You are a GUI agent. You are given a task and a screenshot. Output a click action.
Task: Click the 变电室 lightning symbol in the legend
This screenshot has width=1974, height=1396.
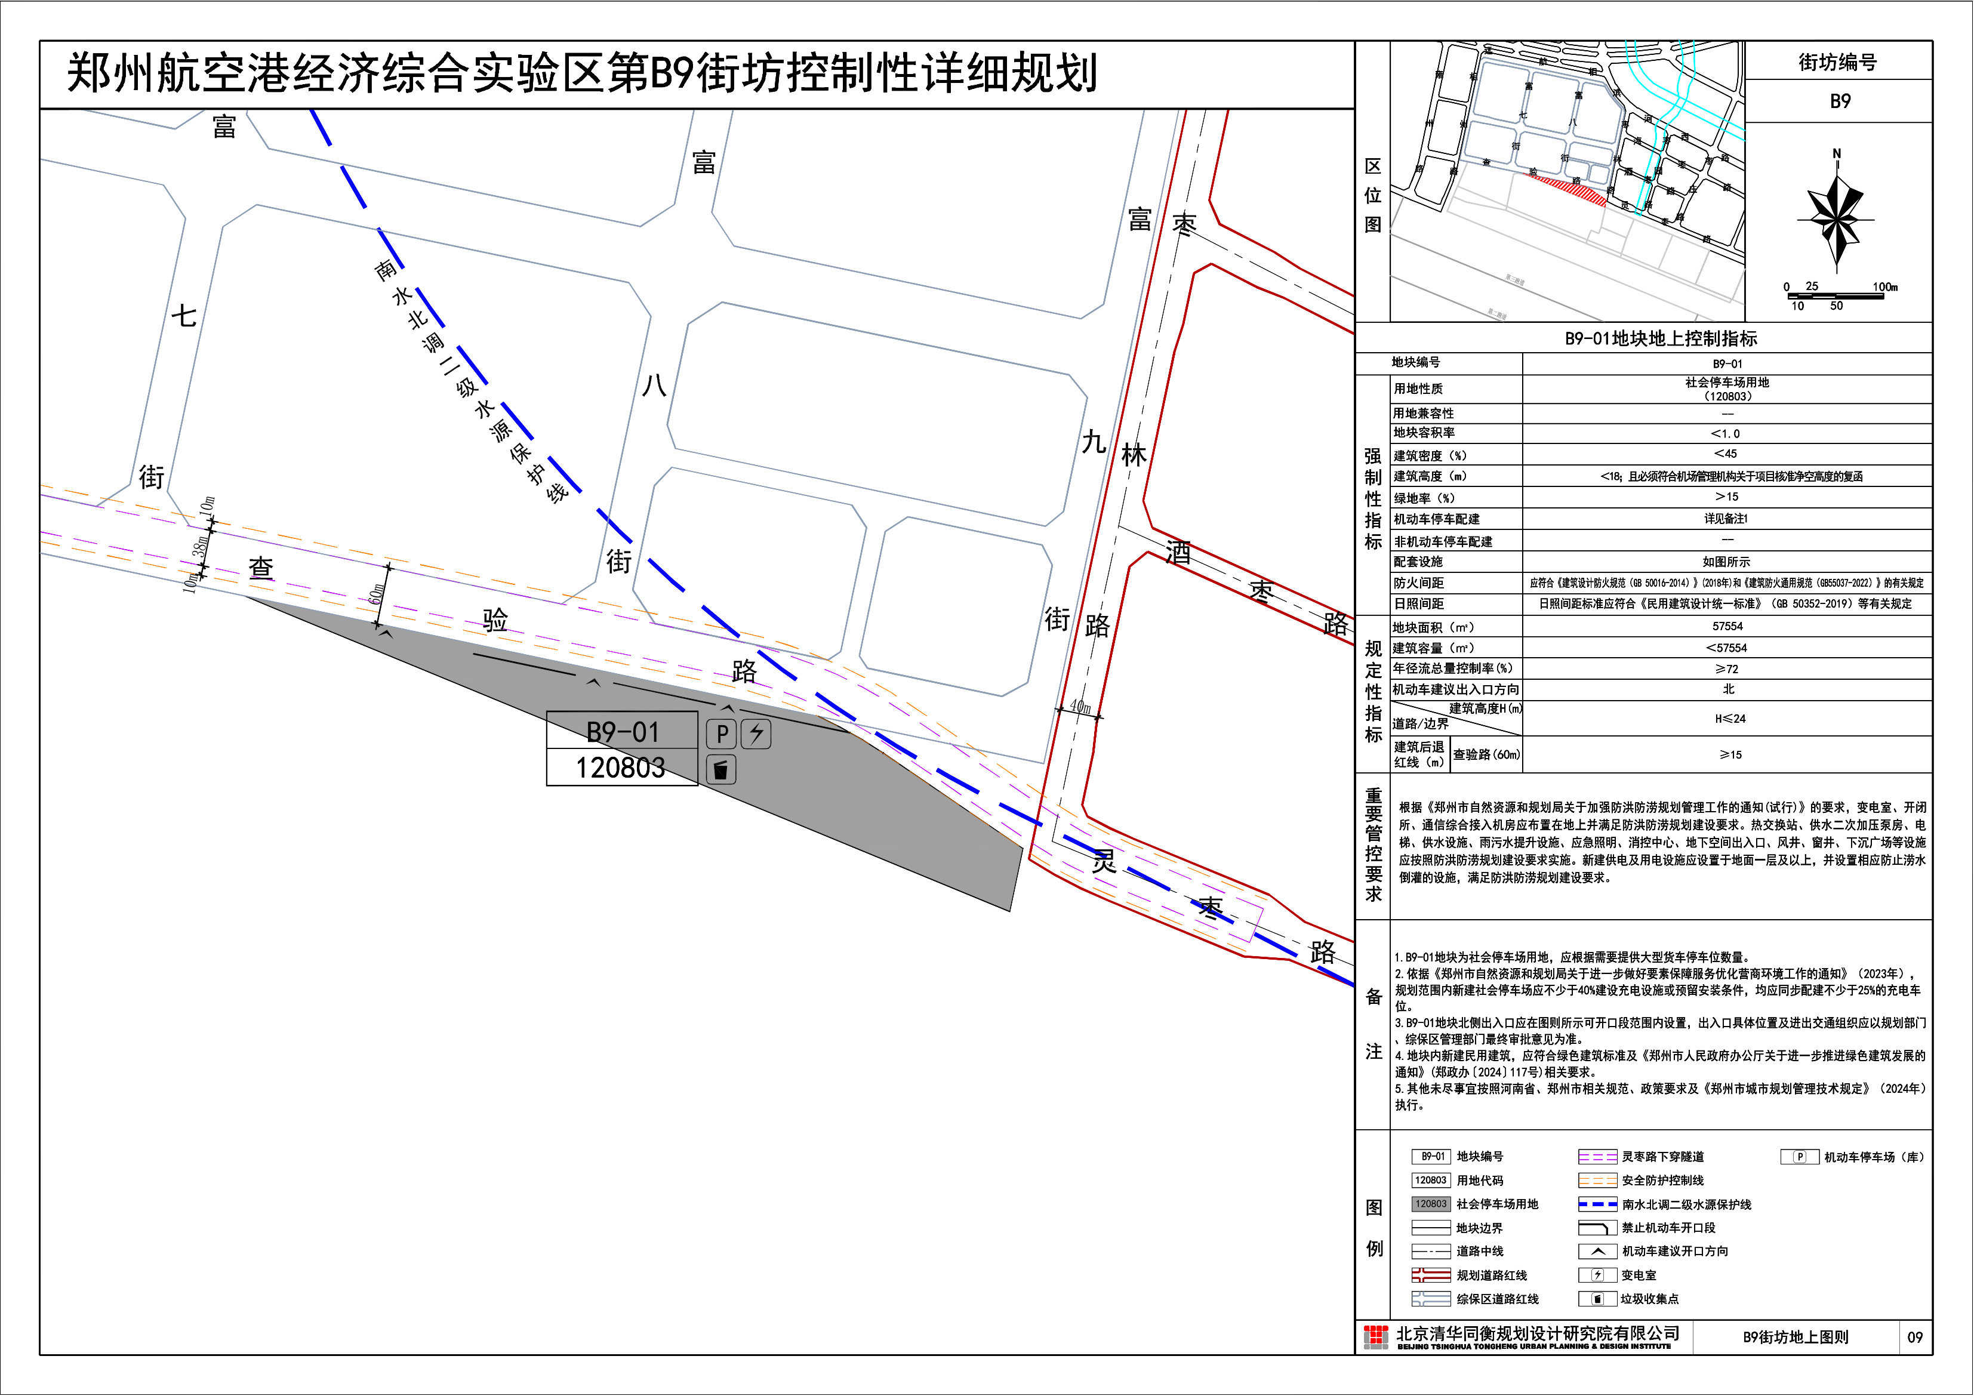click(x=1597, y=1275)
